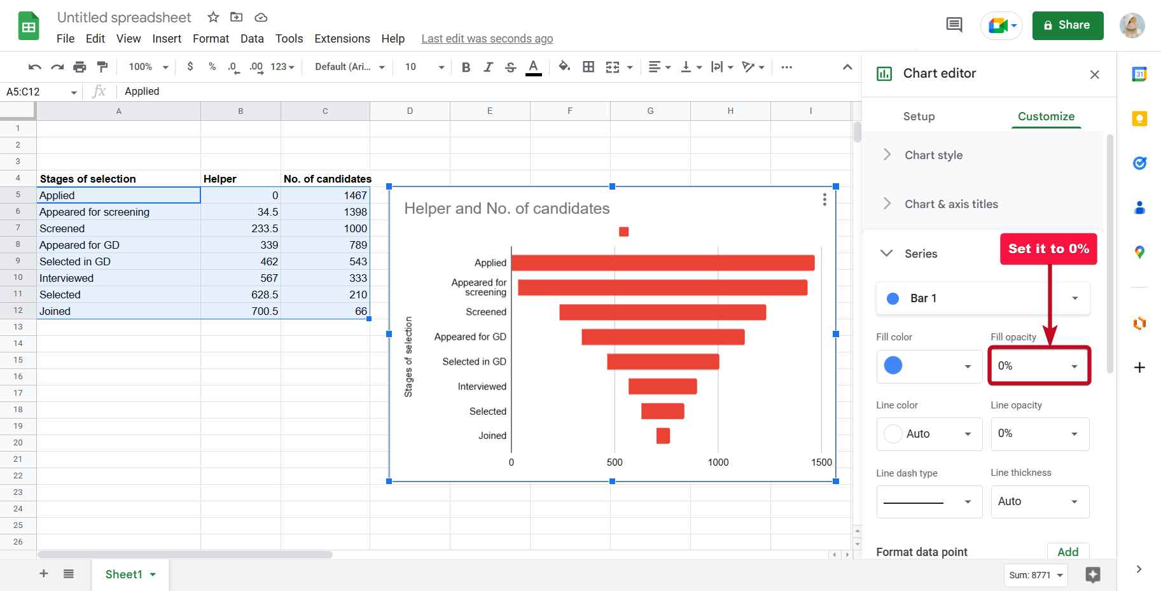Click add sheet plus button
This screenshot has width=1161, height=591.
(x=44, y=574)
